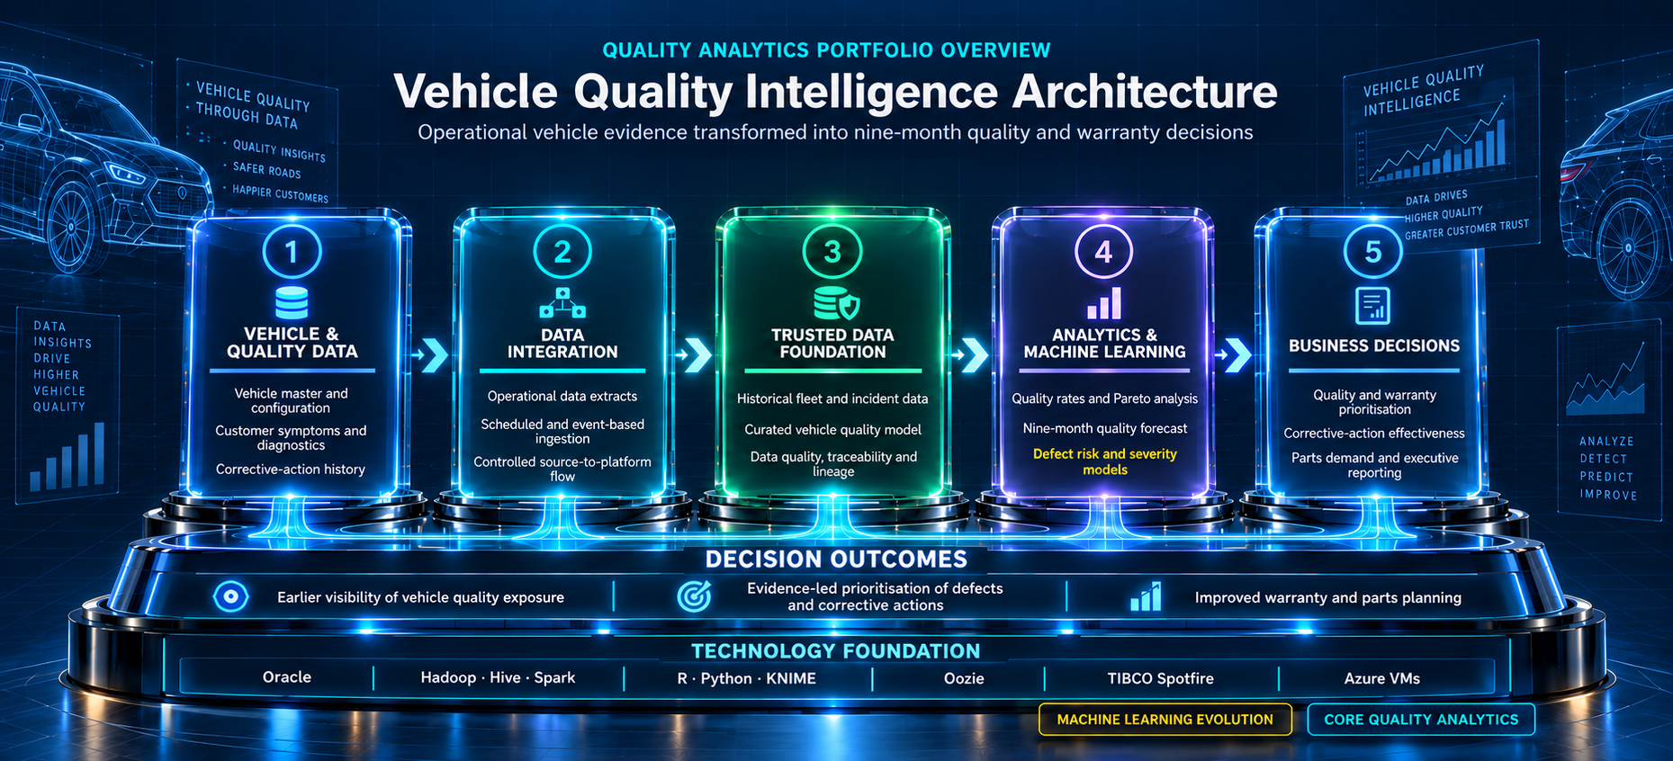Click Quality Analytics Portfolio Overview subtitle

[x=826, y=50]
